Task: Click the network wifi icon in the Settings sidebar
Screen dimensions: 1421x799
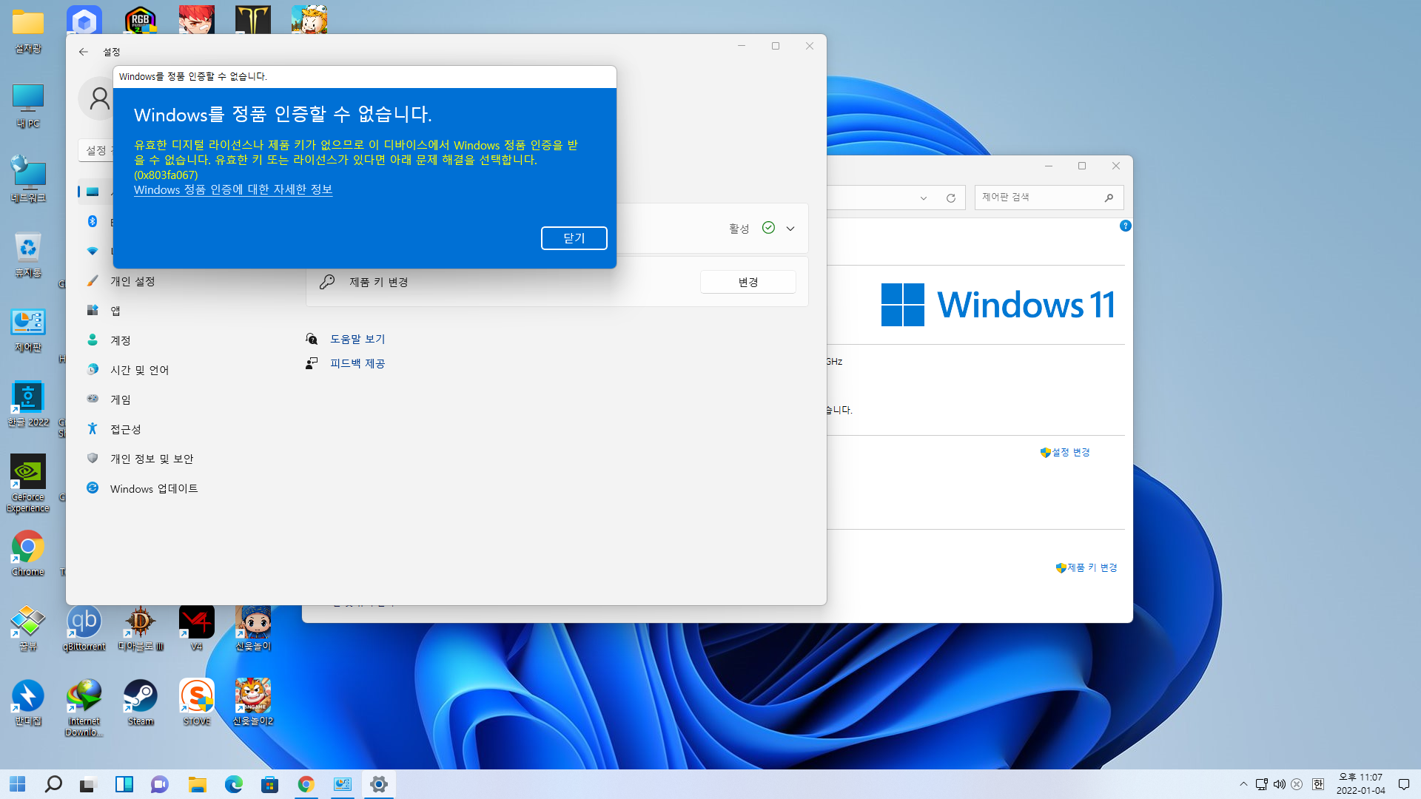Action: [x=93, y=251]
